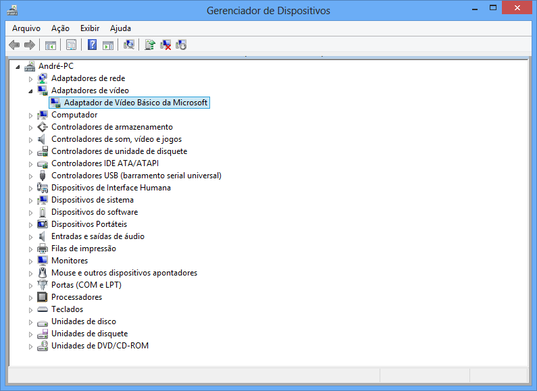The image size is (537, 391).
Task: Click the Filas de impressão printer icon
Action: coord(43,249)
